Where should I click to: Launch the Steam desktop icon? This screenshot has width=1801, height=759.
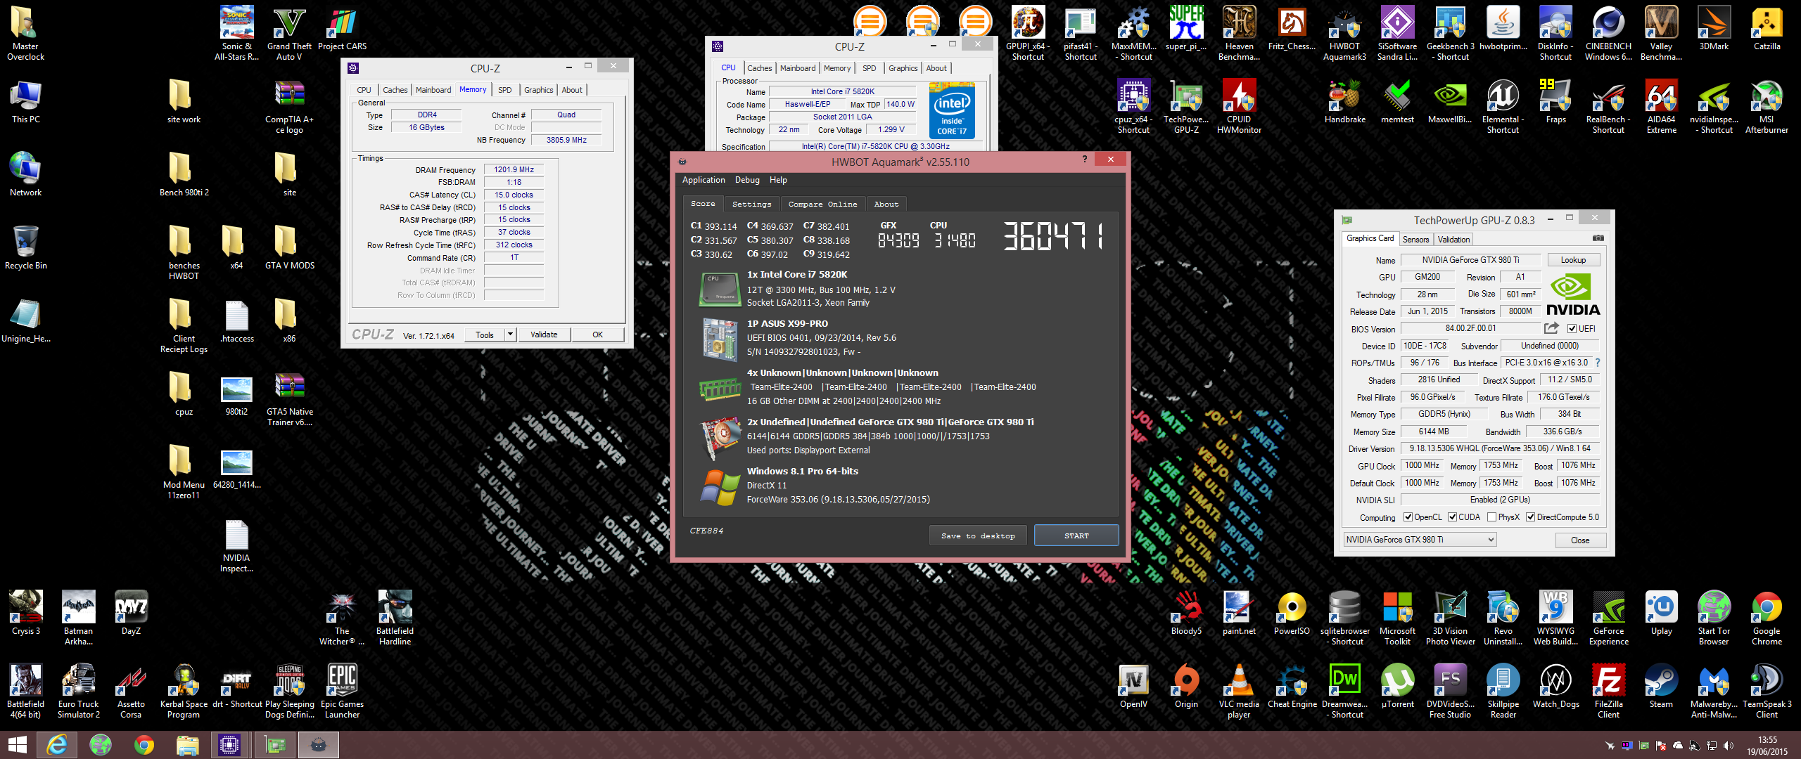point(1661,687)
